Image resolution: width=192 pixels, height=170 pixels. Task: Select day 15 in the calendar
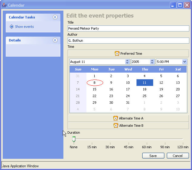tap(95, 89)
